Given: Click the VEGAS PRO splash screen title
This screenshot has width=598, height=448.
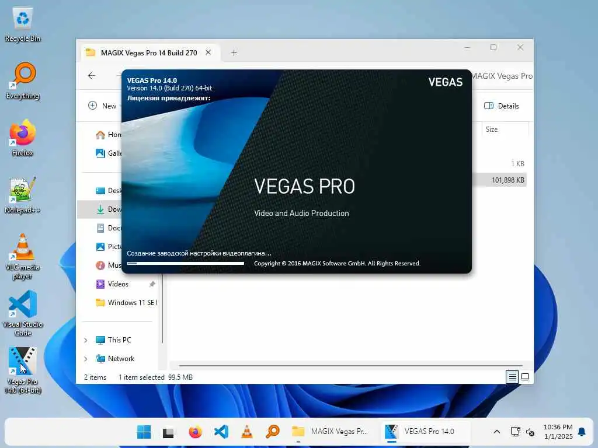Looking at the screenshot, I should pyautogui.click(x=304, y=186).
